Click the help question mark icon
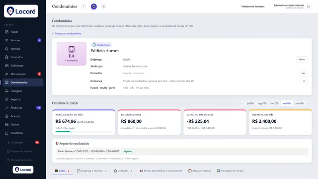318x179 pixels. pos(83,6)
